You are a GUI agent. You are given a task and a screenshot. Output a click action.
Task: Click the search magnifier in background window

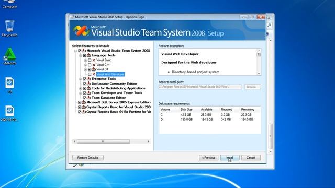click(269, 26)
